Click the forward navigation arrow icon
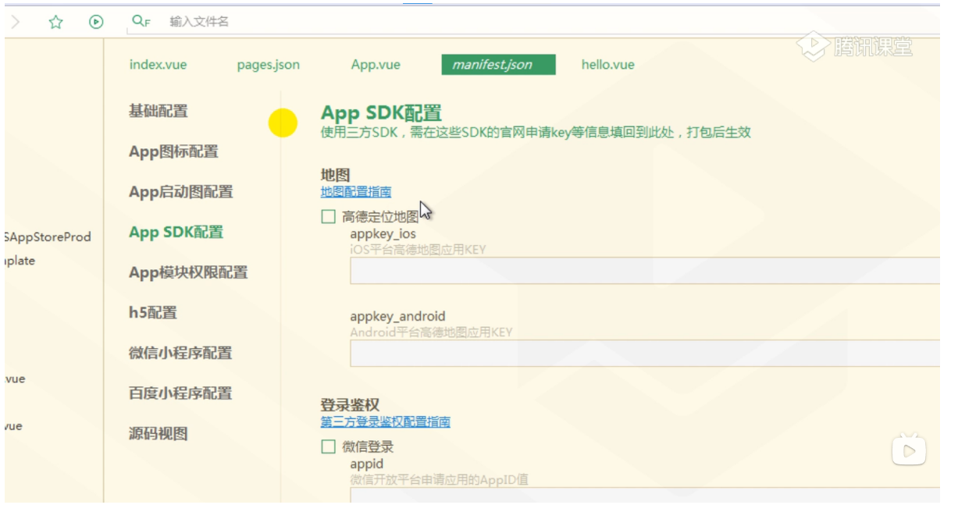The height and width of the screenshot is (512, 958). [x=16, y=22]
